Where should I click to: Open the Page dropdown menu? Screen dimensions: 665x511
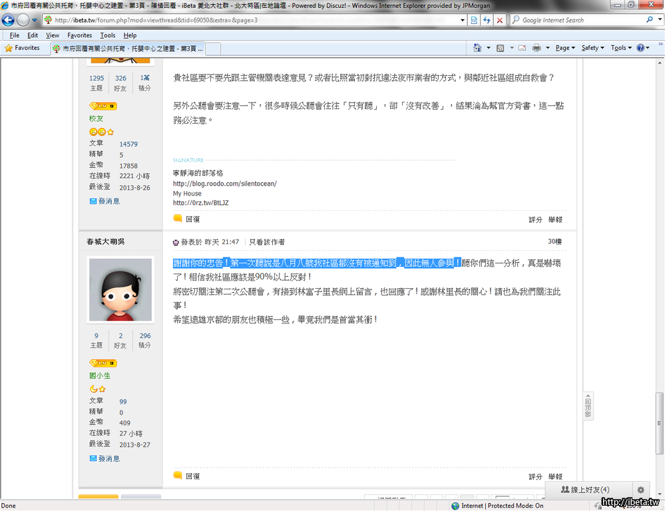tap(565, 48)
